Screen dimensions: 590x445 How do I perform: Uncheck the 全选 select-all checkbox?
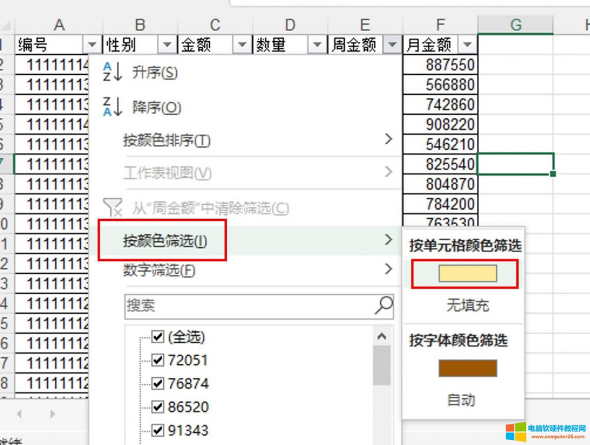[158, 337]
